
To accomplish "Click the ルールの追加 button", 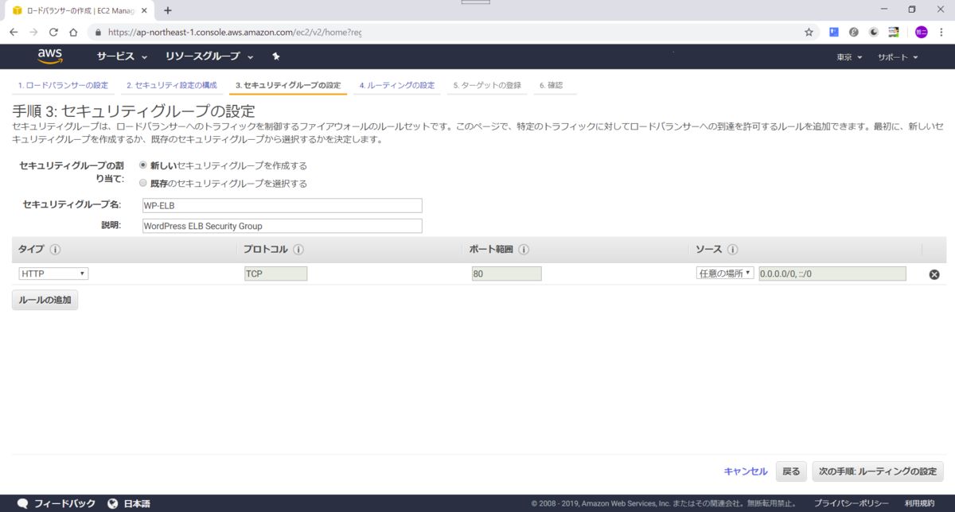I will coord(44,300).
